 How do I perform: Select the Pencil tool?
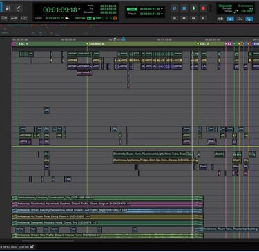[x=18, y=8]
